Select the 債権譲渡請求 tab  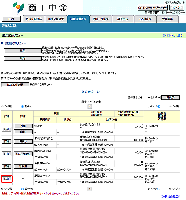78,19
